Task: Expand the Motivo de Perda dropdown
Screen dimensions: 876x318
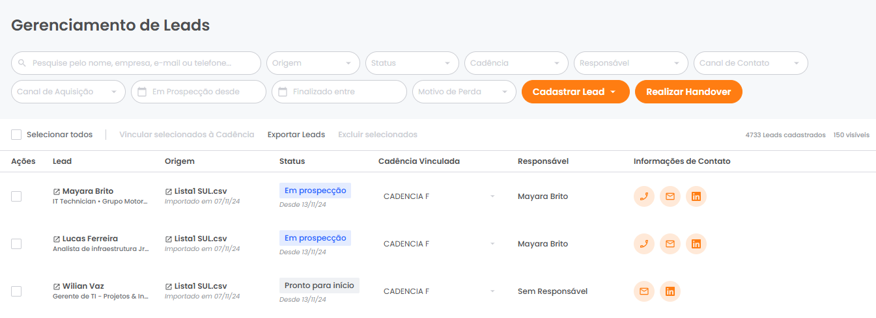Action: (x=464, y=92)
